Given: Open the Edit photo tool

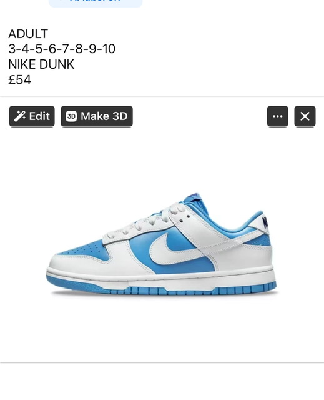Looking at the screenshot, I should click(x=32, y=116).
